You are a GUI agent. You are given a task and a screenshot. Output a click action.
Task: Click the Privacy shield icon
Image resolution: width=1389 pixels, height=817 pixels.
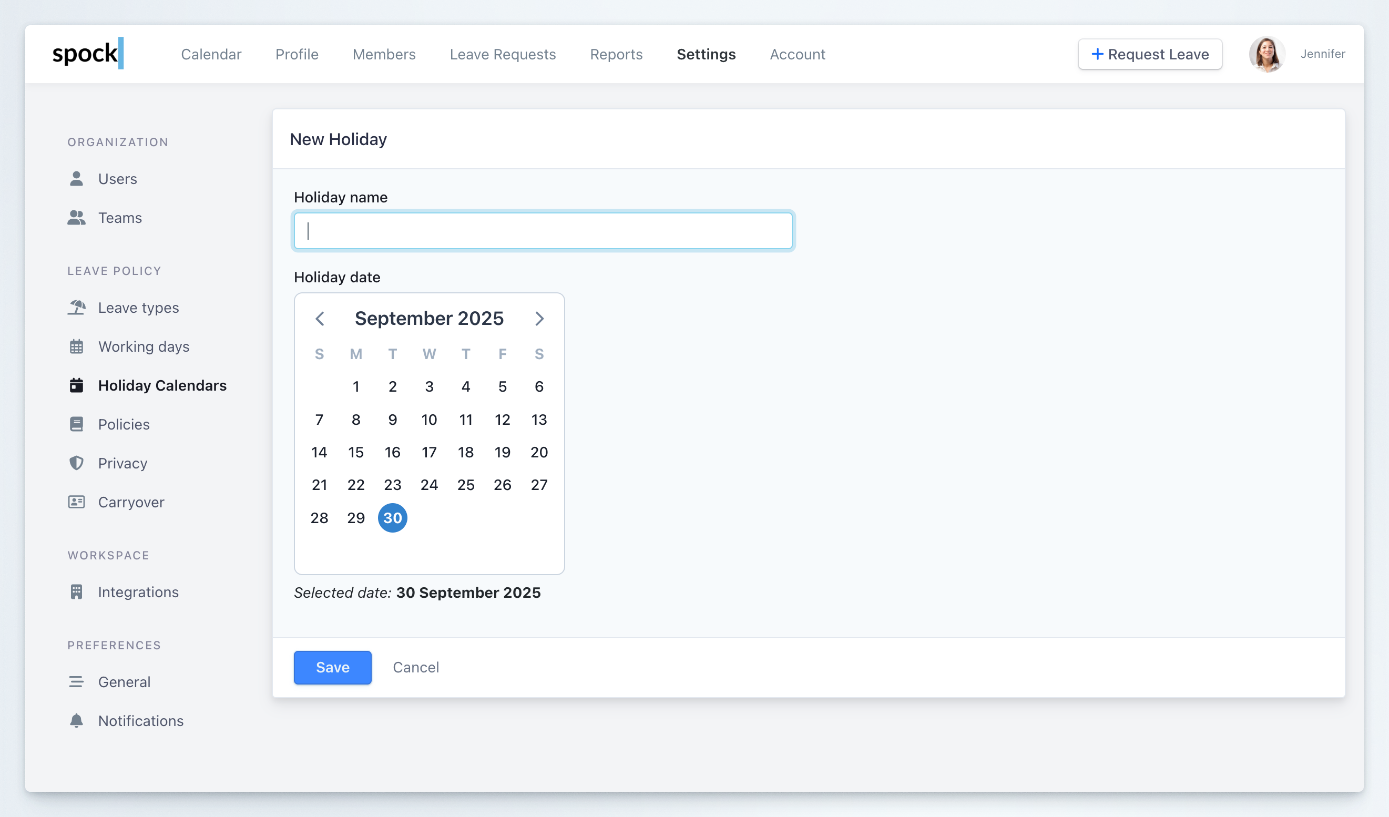(77, 463)
